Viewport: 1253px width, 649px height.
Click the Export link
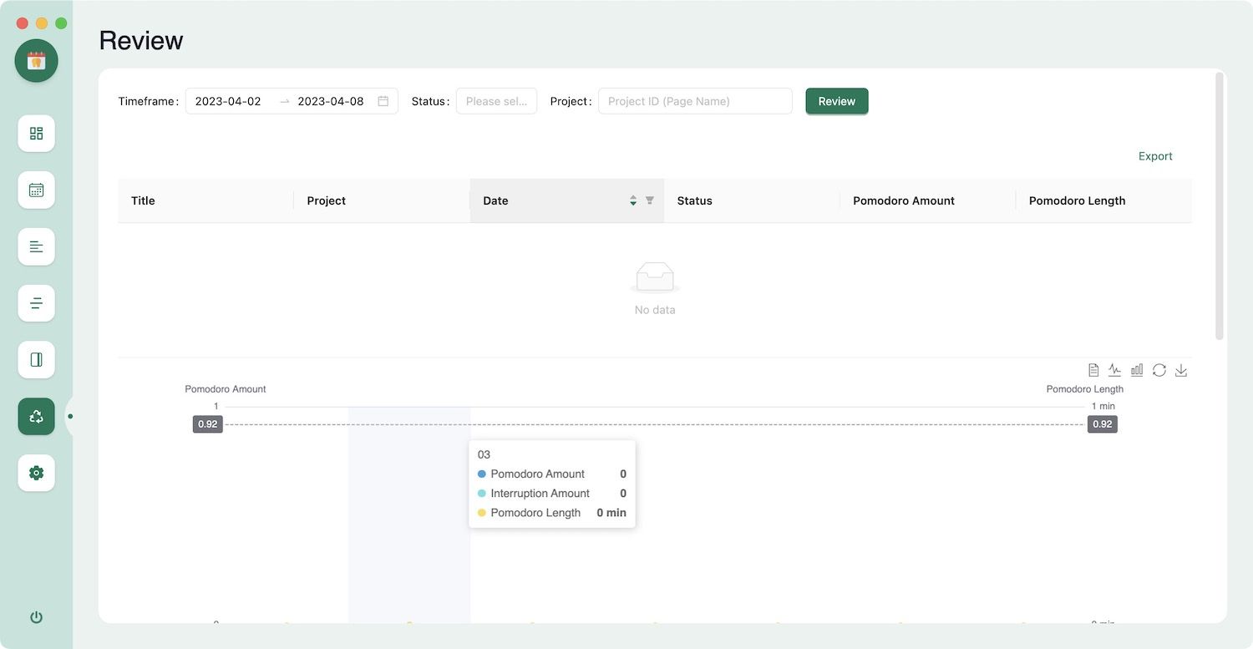pyautogui.click(x=1155, y=156)
